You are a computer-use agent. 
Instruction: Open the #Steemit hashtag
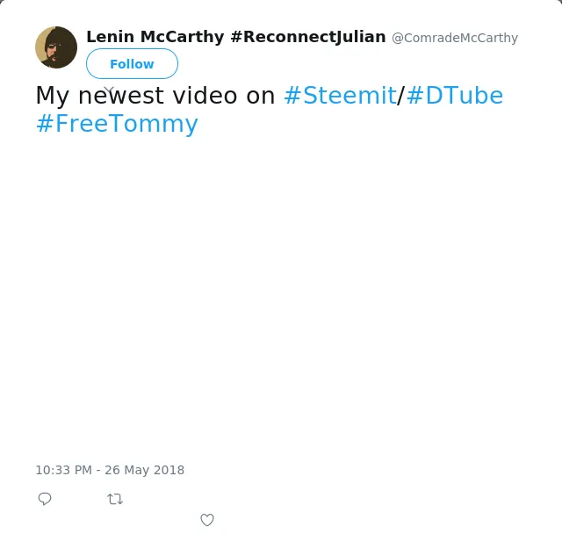tap(340, 96)
